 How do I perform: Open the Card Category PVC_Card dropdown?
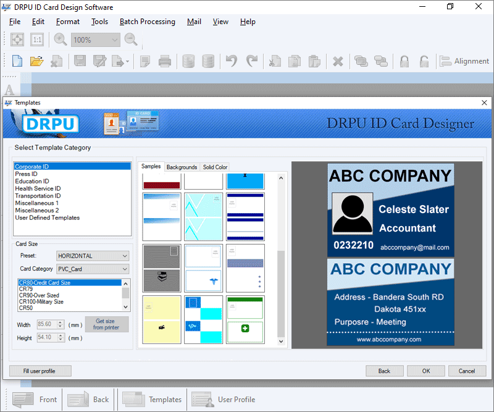92,269
